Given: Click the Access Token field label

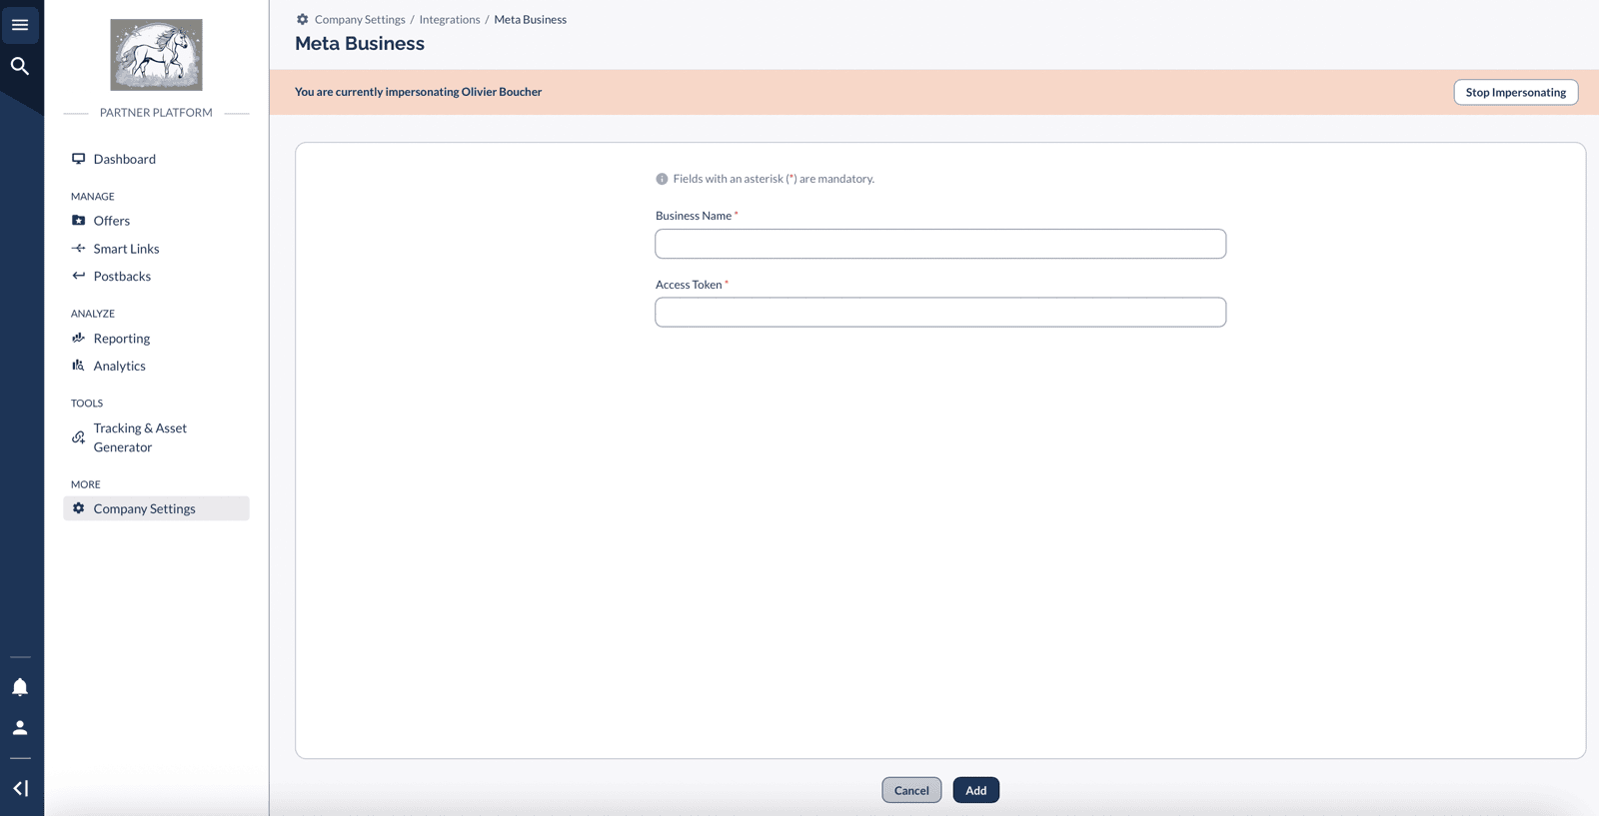Looking at the screenshot, I should 689,285.
